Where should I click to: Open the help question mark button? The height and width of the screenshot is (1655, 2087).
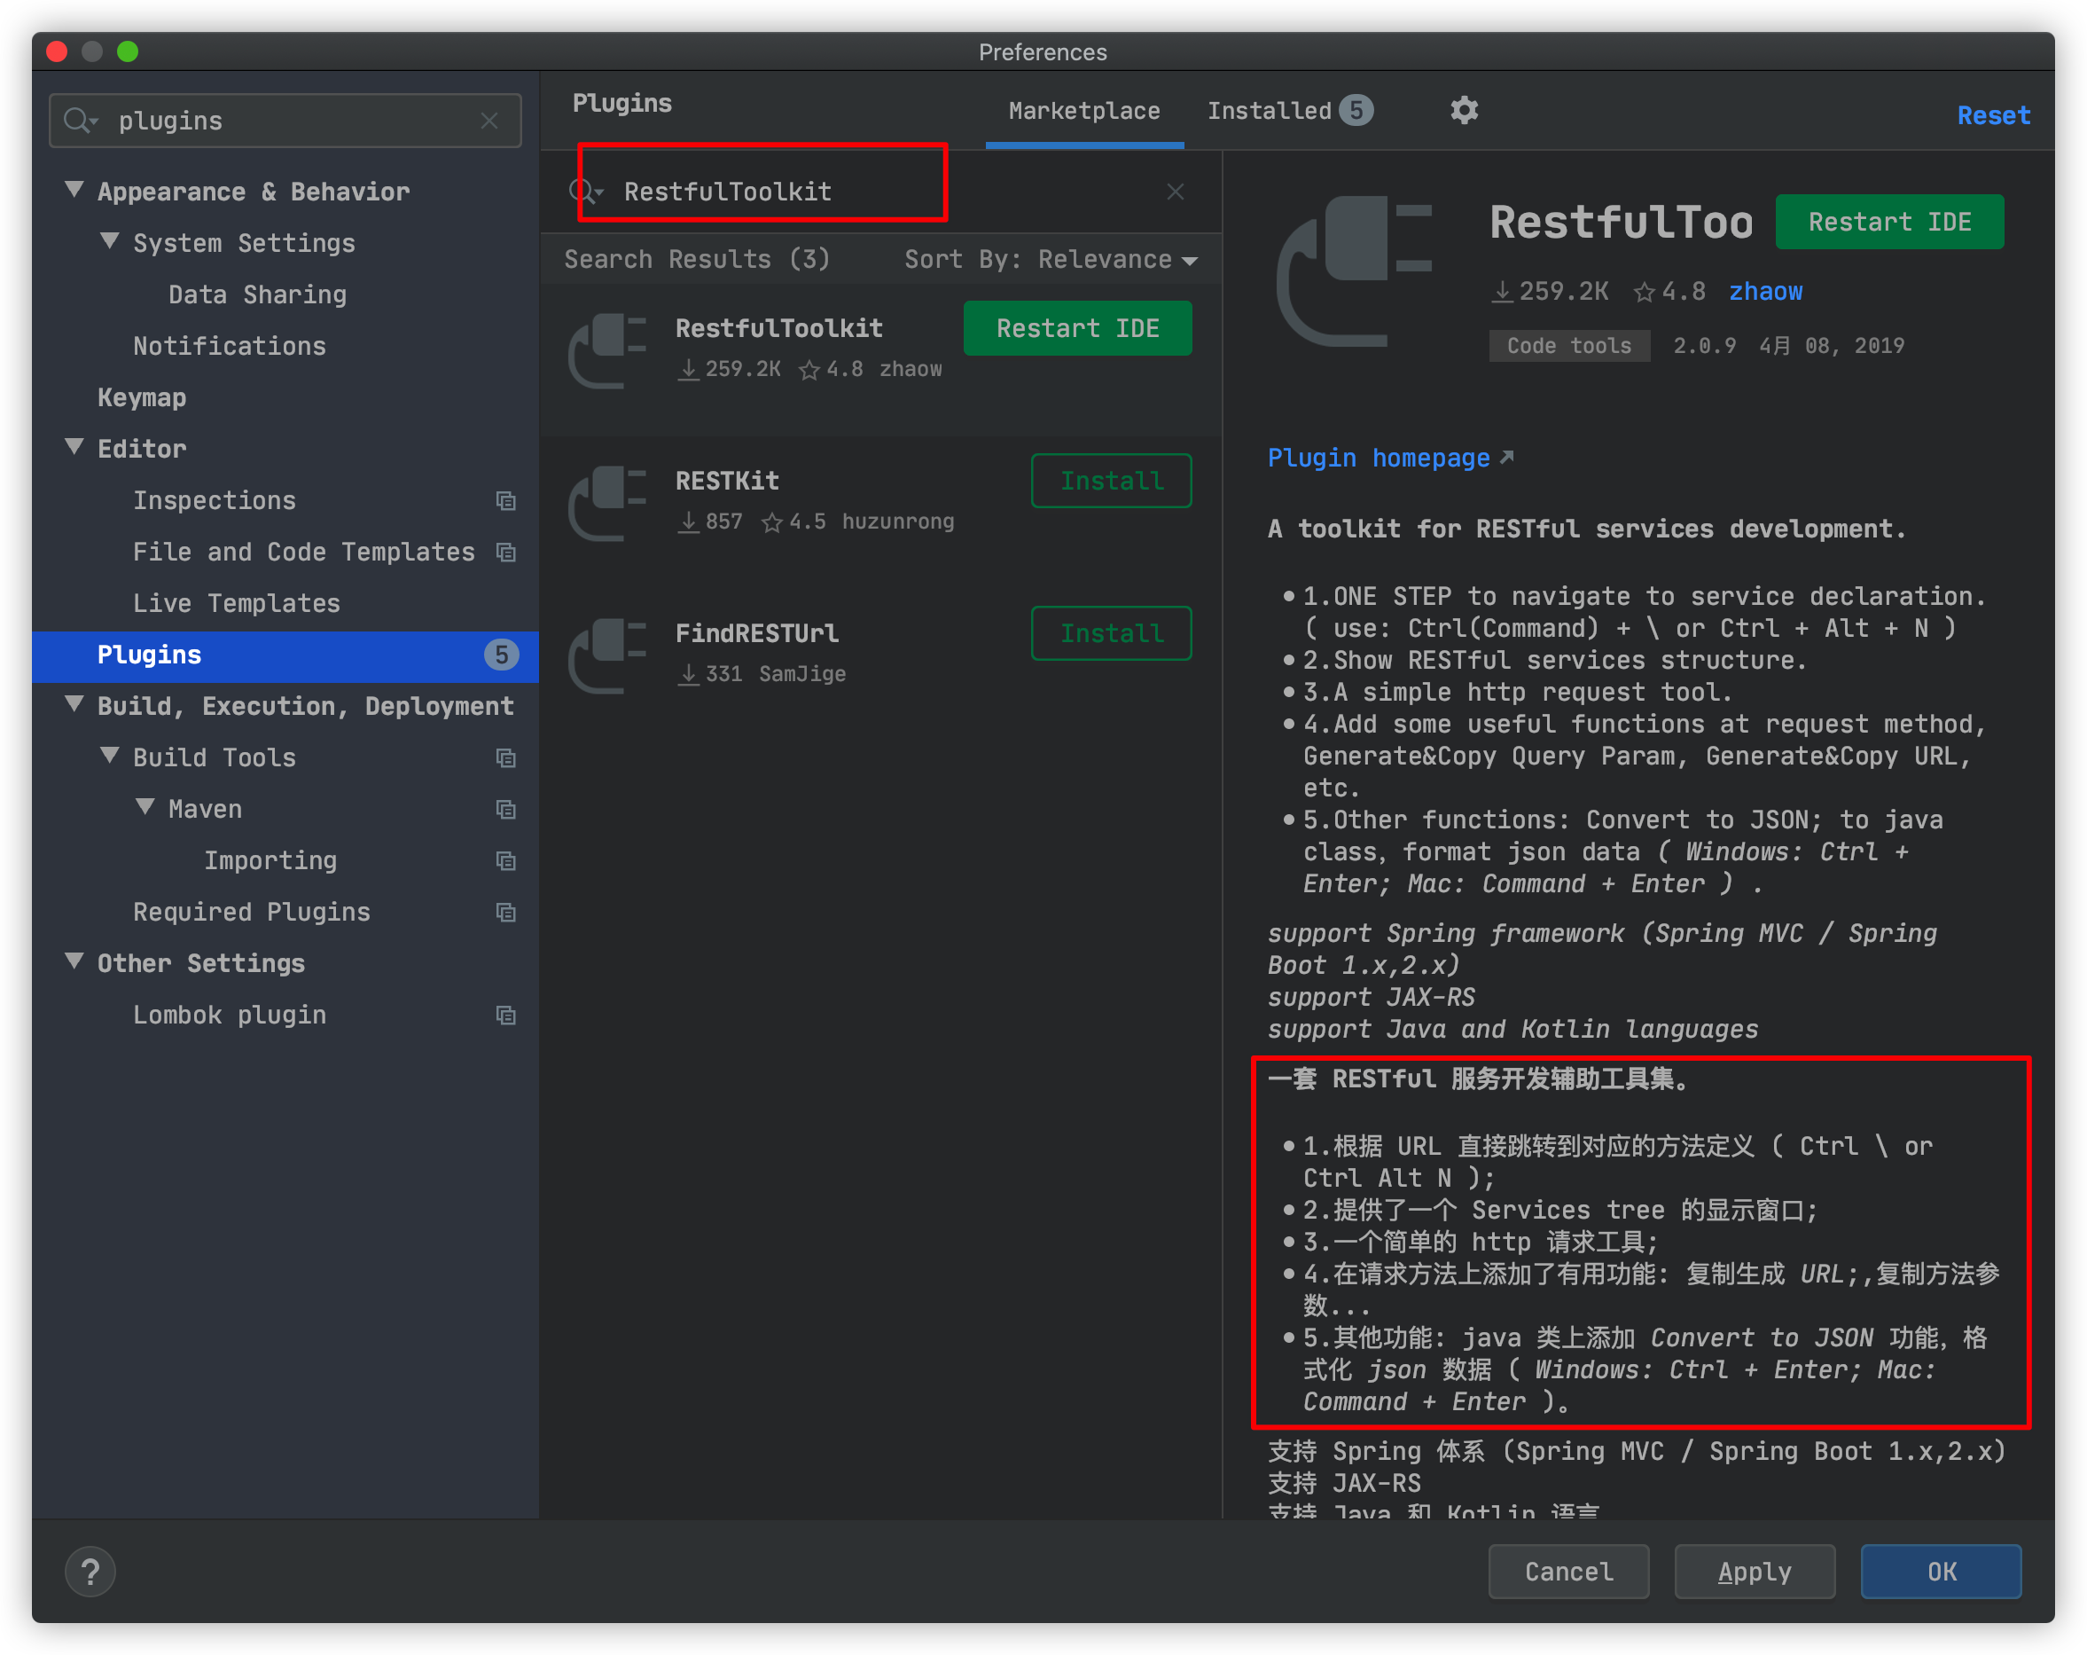pyautogui.click(x=90, y=1572)
